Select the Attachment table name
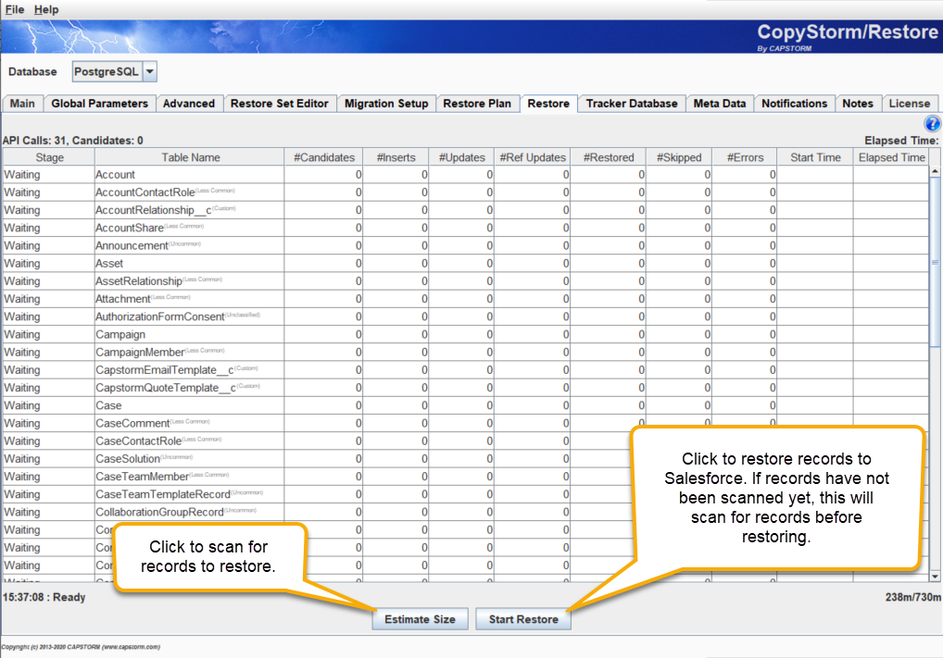Screen dimensions: 943x658 point(122,299)
